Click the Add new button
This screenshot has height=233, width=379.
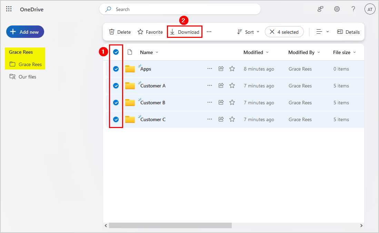tap(25, 32)
